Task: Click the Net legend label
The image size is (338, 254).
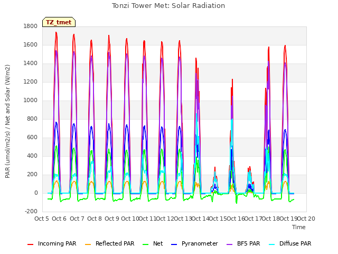Action: [158, 243]
